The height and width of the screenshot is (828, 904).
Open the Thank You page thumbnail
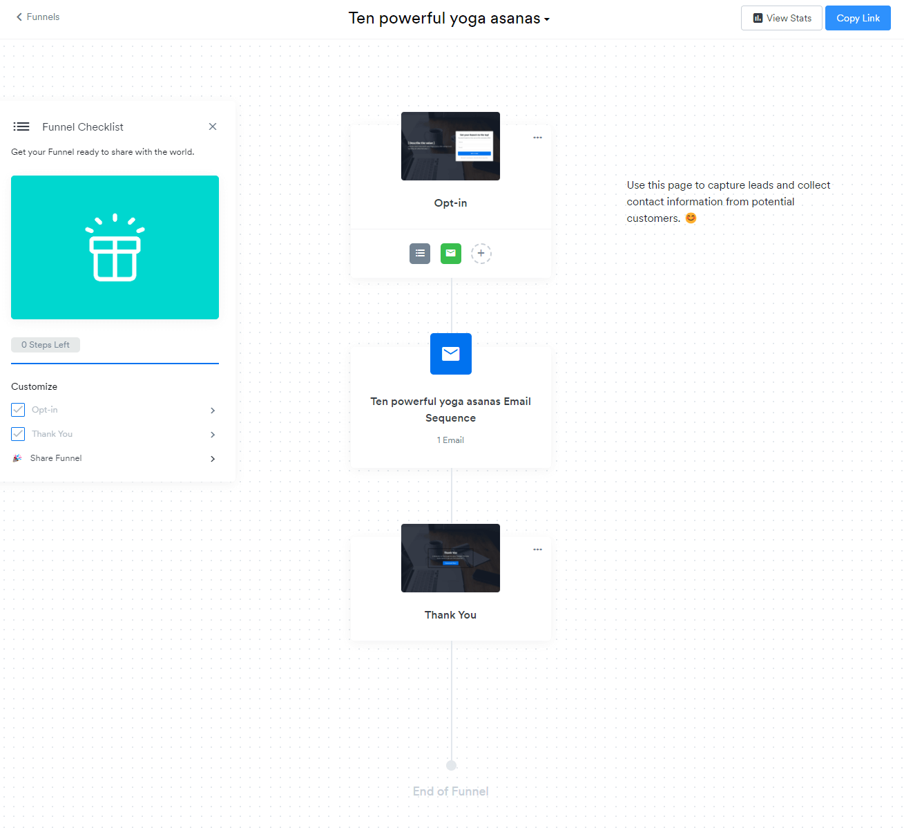(450, 558)
